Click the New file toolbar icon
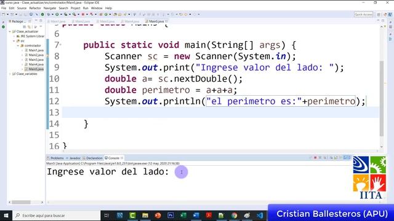This screenshot has width=394, height=221. coord(4,14)
